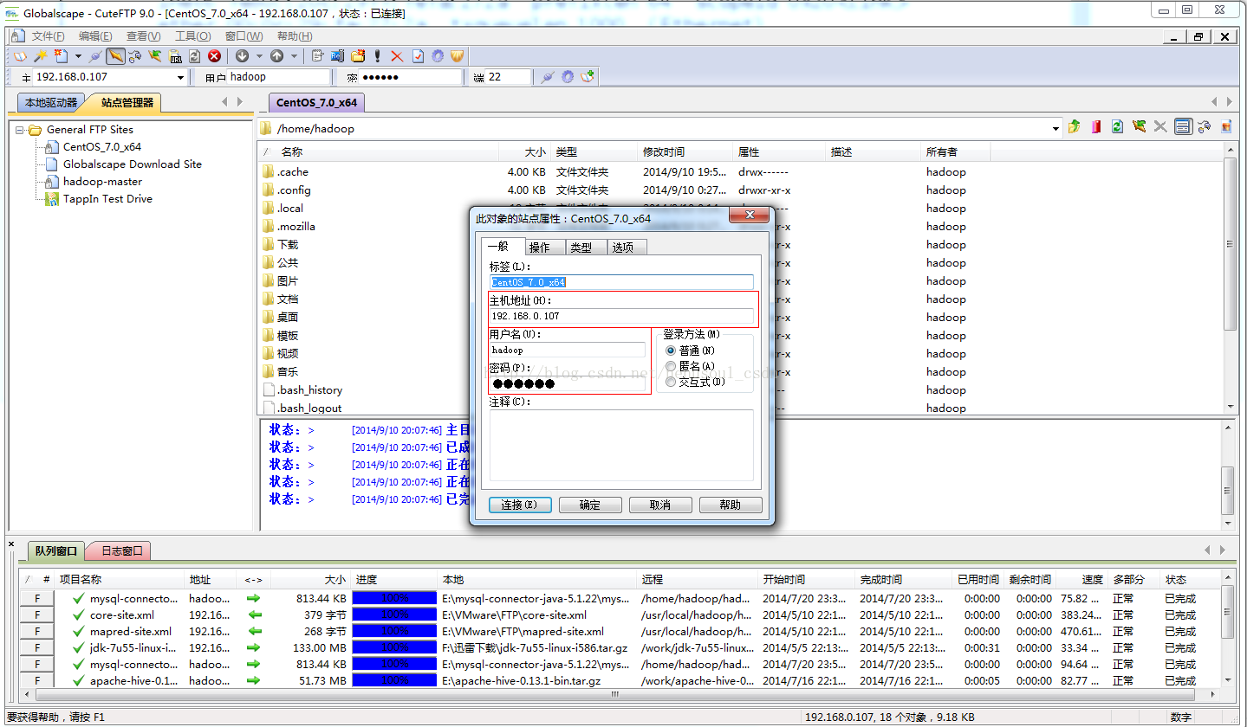Click the Rename icon in main toolbar

point(336,56)
